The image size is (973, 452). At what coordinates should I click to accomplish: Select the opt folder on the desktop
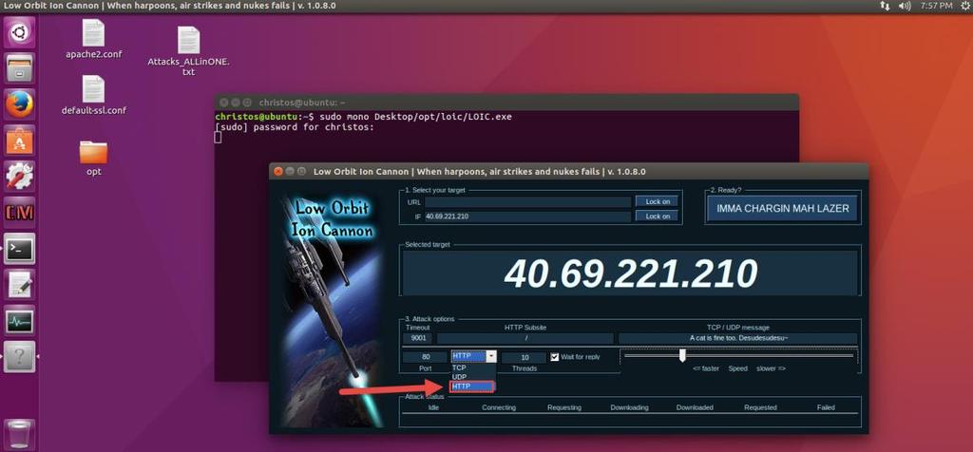(94, 159)
